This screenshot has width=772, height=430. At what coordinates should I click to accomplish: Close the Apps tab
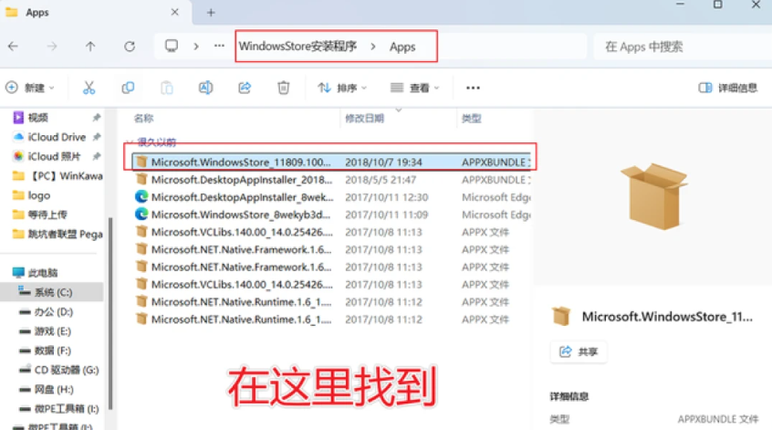(x=175, y=12)
